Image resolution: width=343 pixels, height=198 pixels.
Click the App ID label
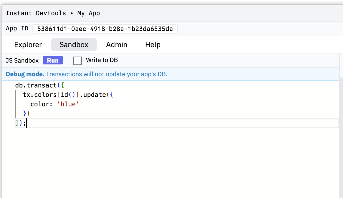tap(17, 29)
